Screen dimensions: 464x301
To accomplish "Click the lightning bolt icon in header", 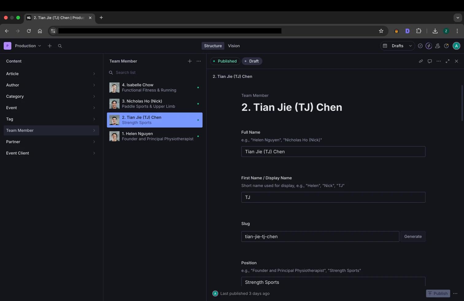I will (x=429, y=46).
